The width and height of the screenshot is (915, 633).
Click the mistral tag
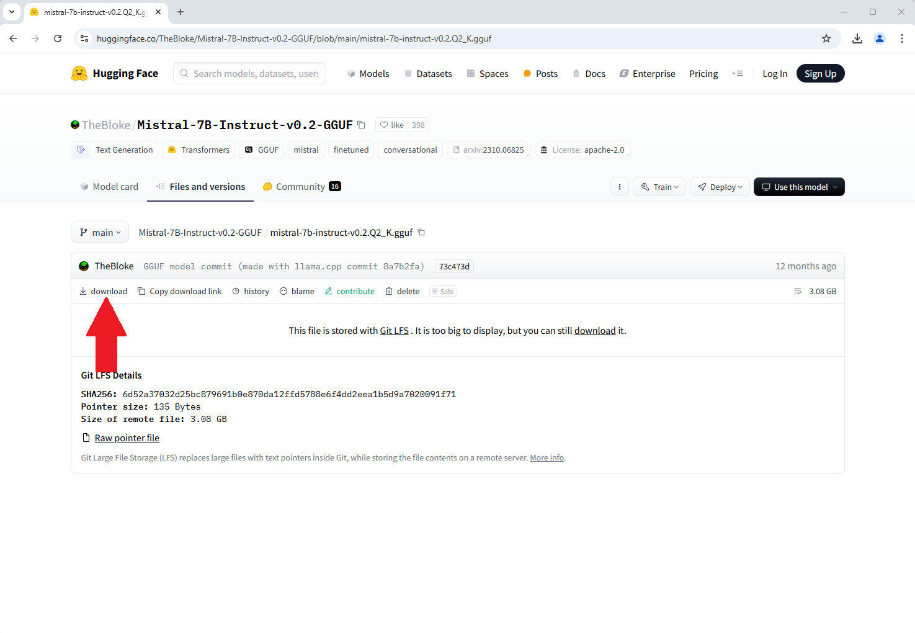point(306,150)
